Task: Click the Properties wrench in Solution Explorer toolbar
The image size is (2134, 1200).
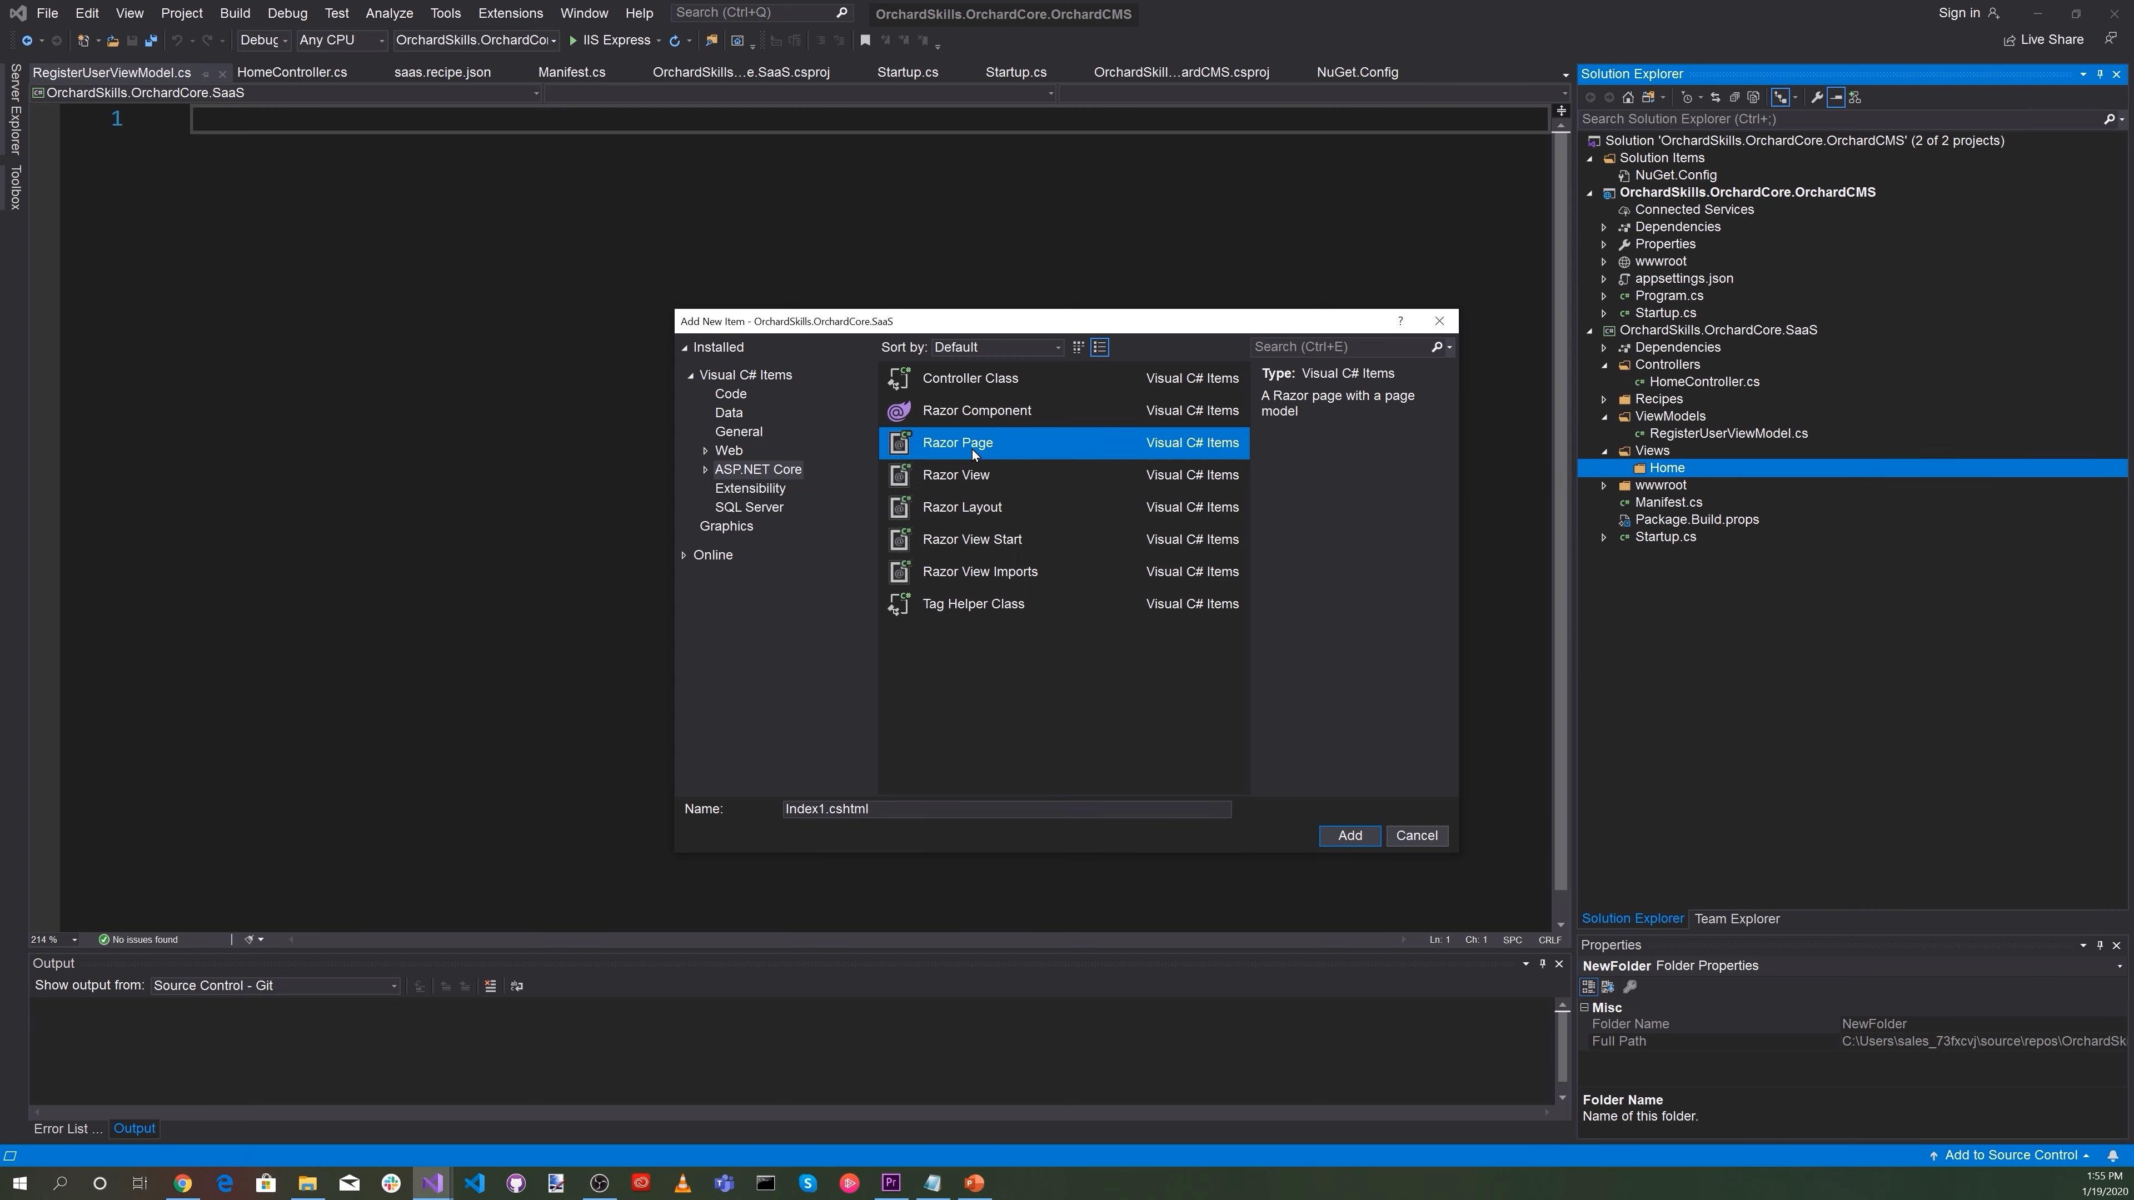Action: (x=1817, y=98)
